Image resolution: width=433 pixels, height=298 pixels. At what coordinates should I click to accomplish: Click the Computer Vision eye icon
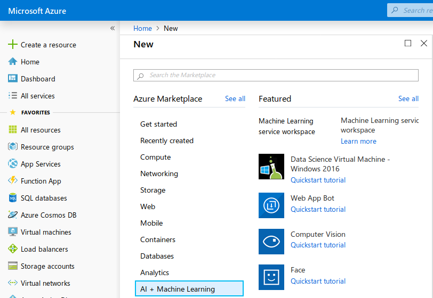[271, 242]
